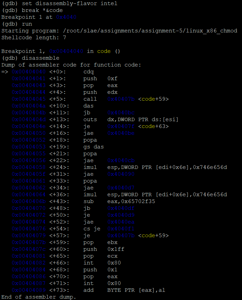Screen dimensions: 242x300
Task: Select the 'End of assembler dump.' line
Action: click(x=39, y=297)
